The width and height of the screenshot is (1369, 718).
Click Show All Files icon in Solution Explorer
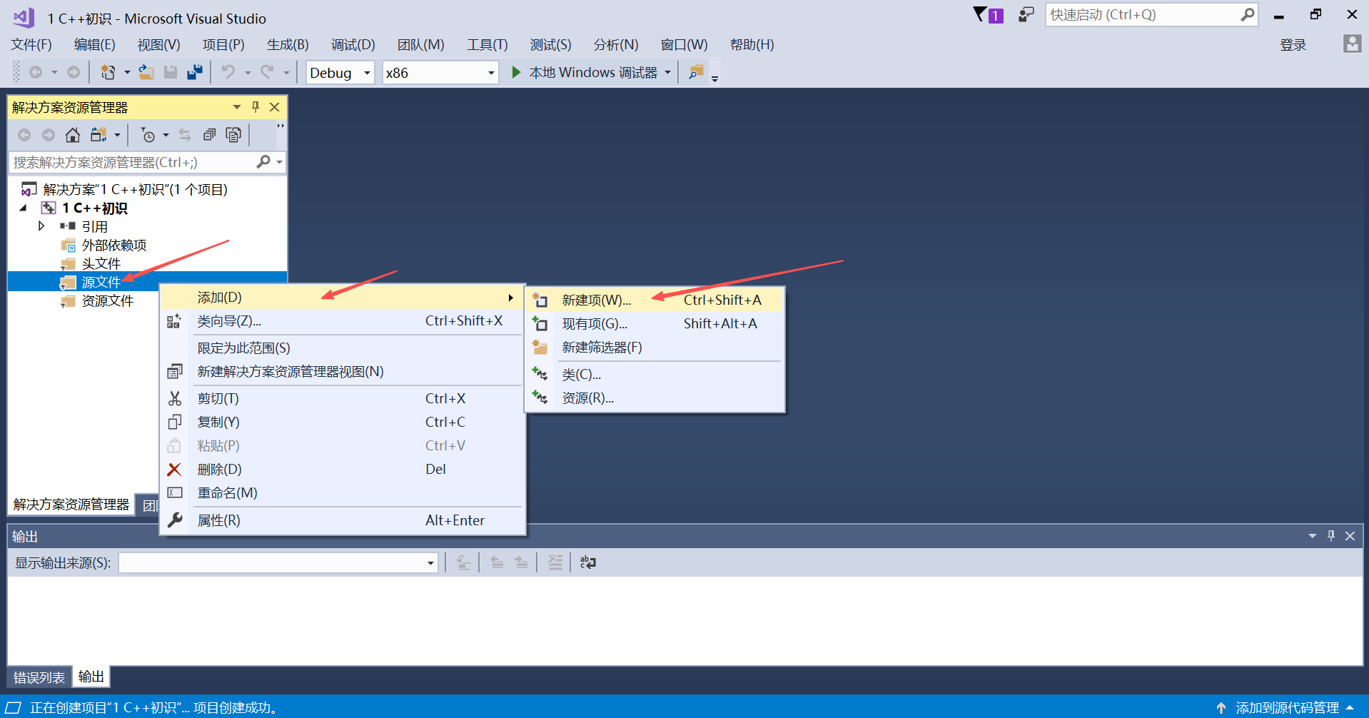click(x=233, y=135)
